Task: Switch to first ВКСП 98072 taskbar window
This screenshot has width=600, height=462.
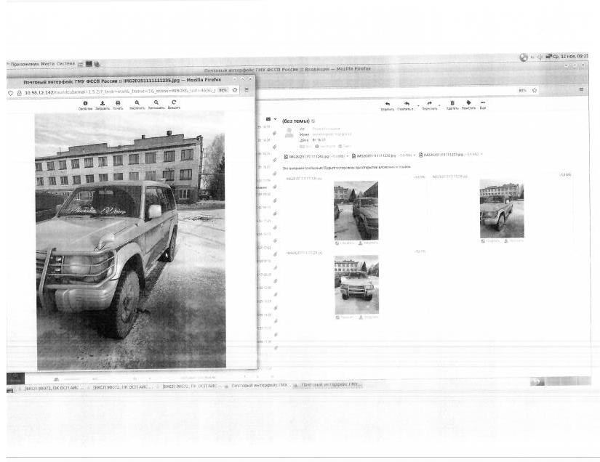Action: pyautogui.click(x=49, y=387)
